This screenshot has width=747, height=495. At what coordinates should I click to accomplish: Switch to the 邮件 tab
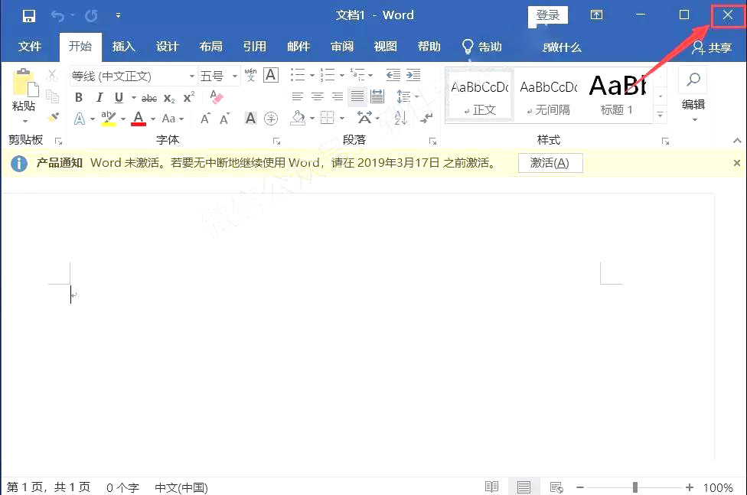tap(298, 47)
